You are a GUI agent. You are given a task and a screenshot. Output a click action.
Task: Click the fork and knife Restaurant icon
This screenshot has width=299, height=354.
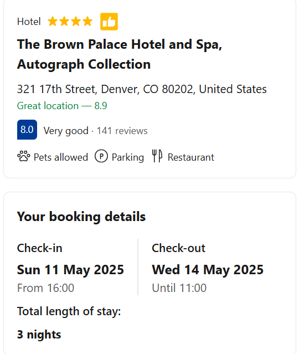pyautogui.click(x=157, y=156)
